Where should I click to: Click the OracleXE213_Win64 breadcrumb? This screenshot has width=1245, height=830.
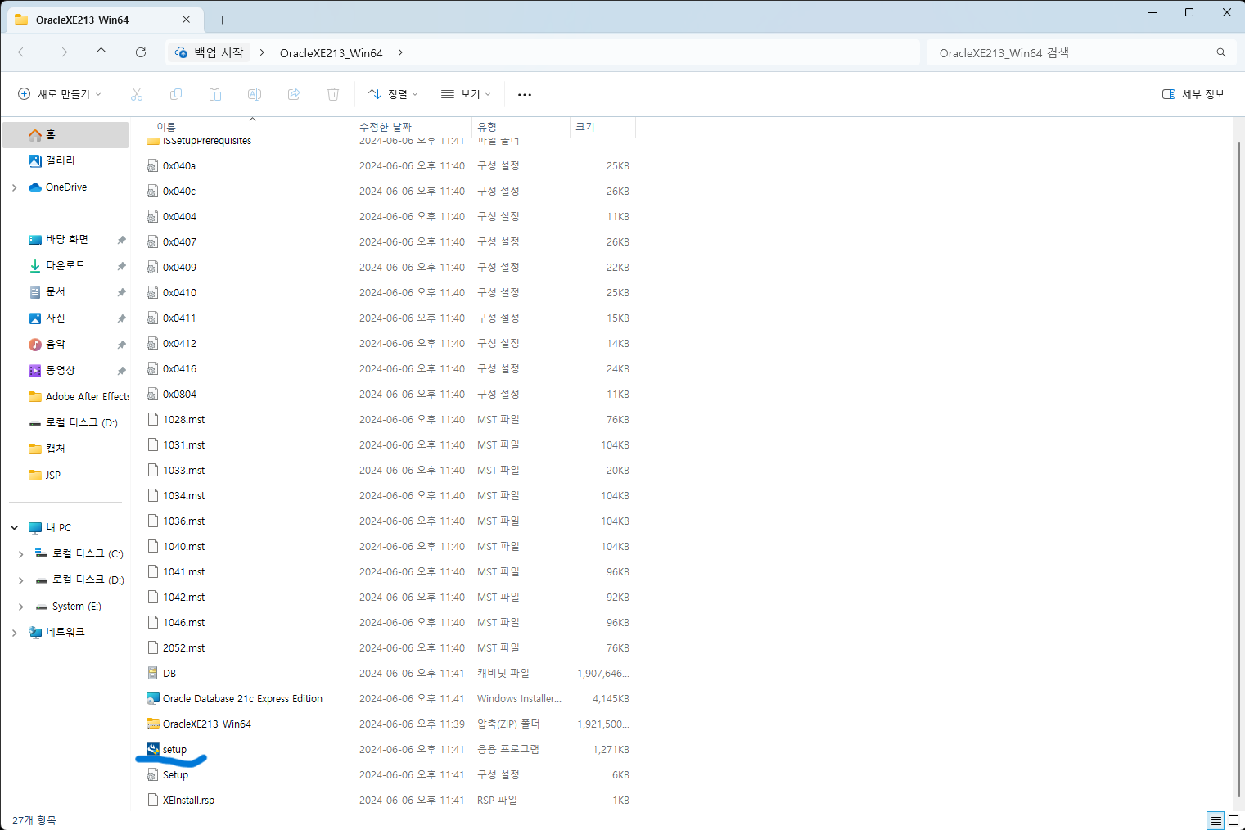click(x=331, y=52)
